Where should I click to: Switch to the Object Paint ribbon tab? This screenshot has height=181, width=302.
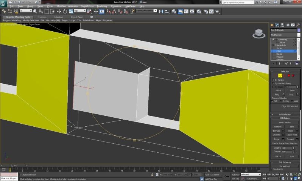(76, 17)
